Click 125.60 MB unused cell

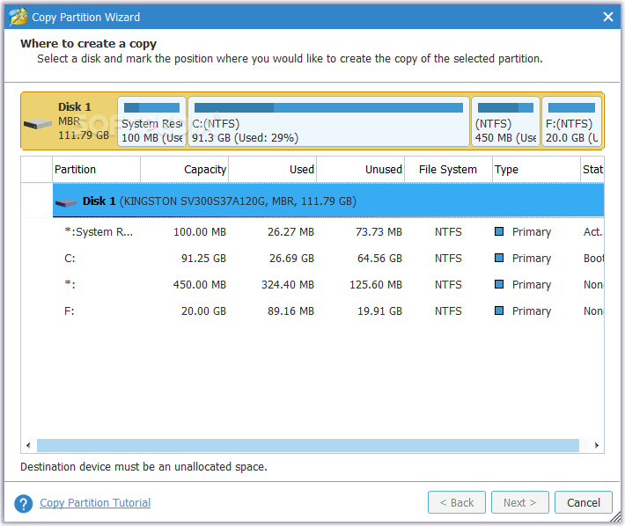[x=376, y=284]
